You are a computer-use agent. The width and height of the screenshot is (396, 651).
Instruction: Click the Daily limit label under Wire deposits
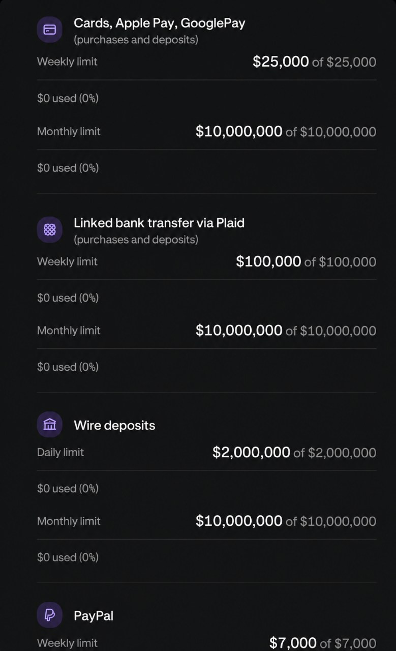point(60,452)
